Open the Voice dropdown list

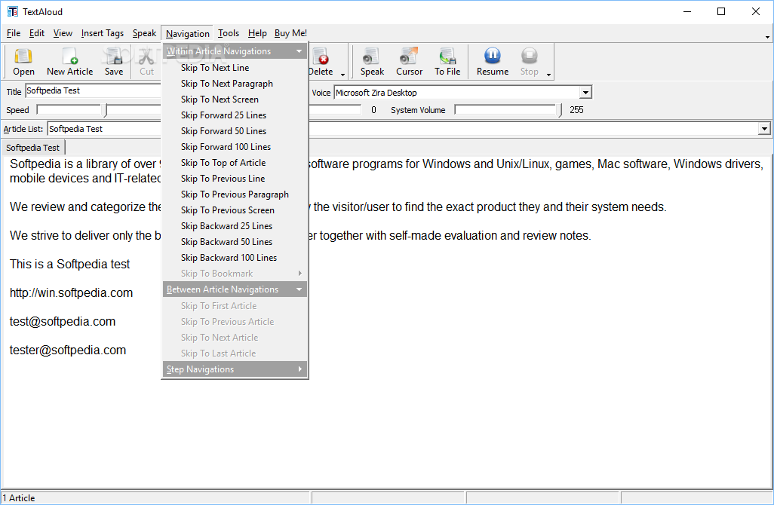tap(585, 92)
